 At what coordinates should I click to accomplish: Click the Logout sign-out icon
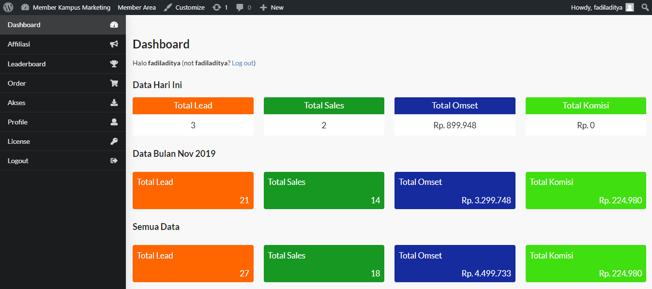coord(114,161)
